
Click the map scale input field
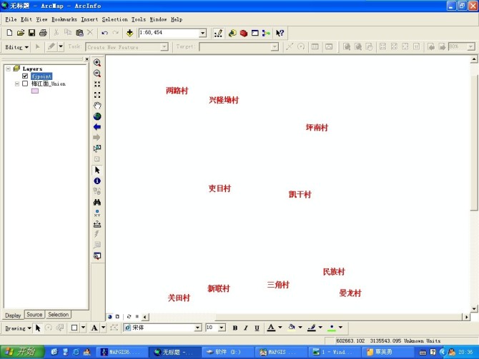pos(169,33)
